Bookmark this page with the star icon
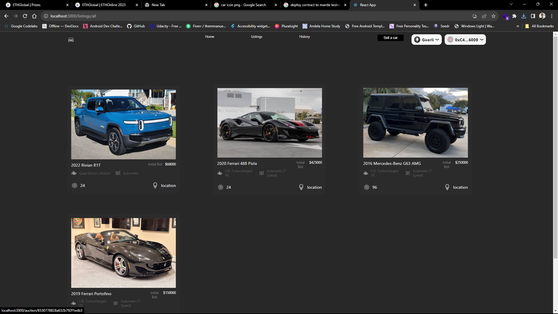 (x=493, y=16)
